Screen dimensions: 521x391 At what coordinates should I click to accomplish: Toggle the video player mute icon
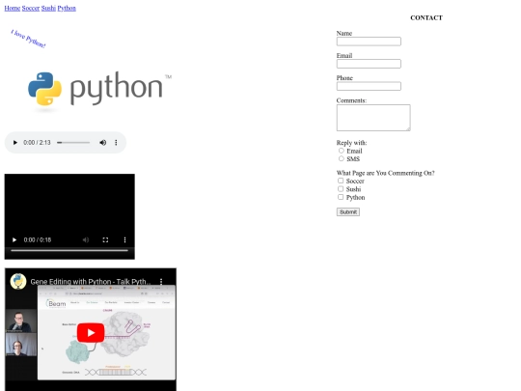click(x=86, y=239)
